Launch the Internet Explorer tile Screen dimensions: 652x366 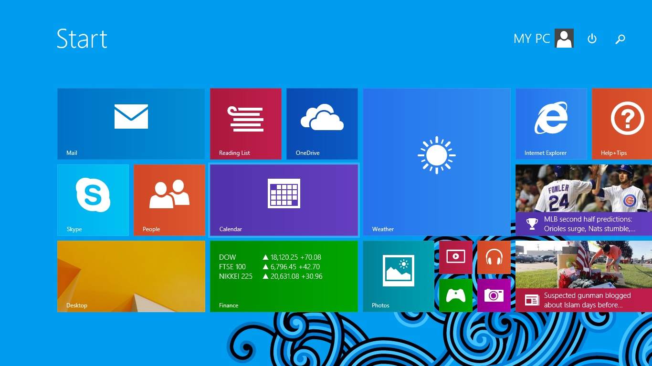(551, 123)
